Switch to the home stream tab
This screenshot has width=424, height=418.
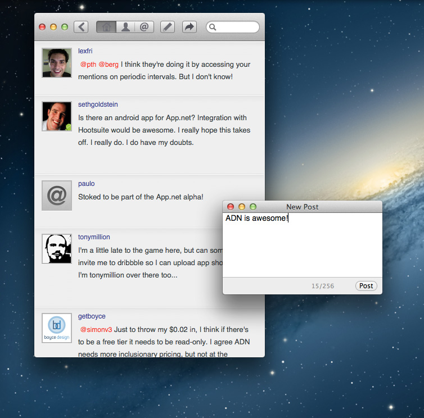click(x=106, y=27)
